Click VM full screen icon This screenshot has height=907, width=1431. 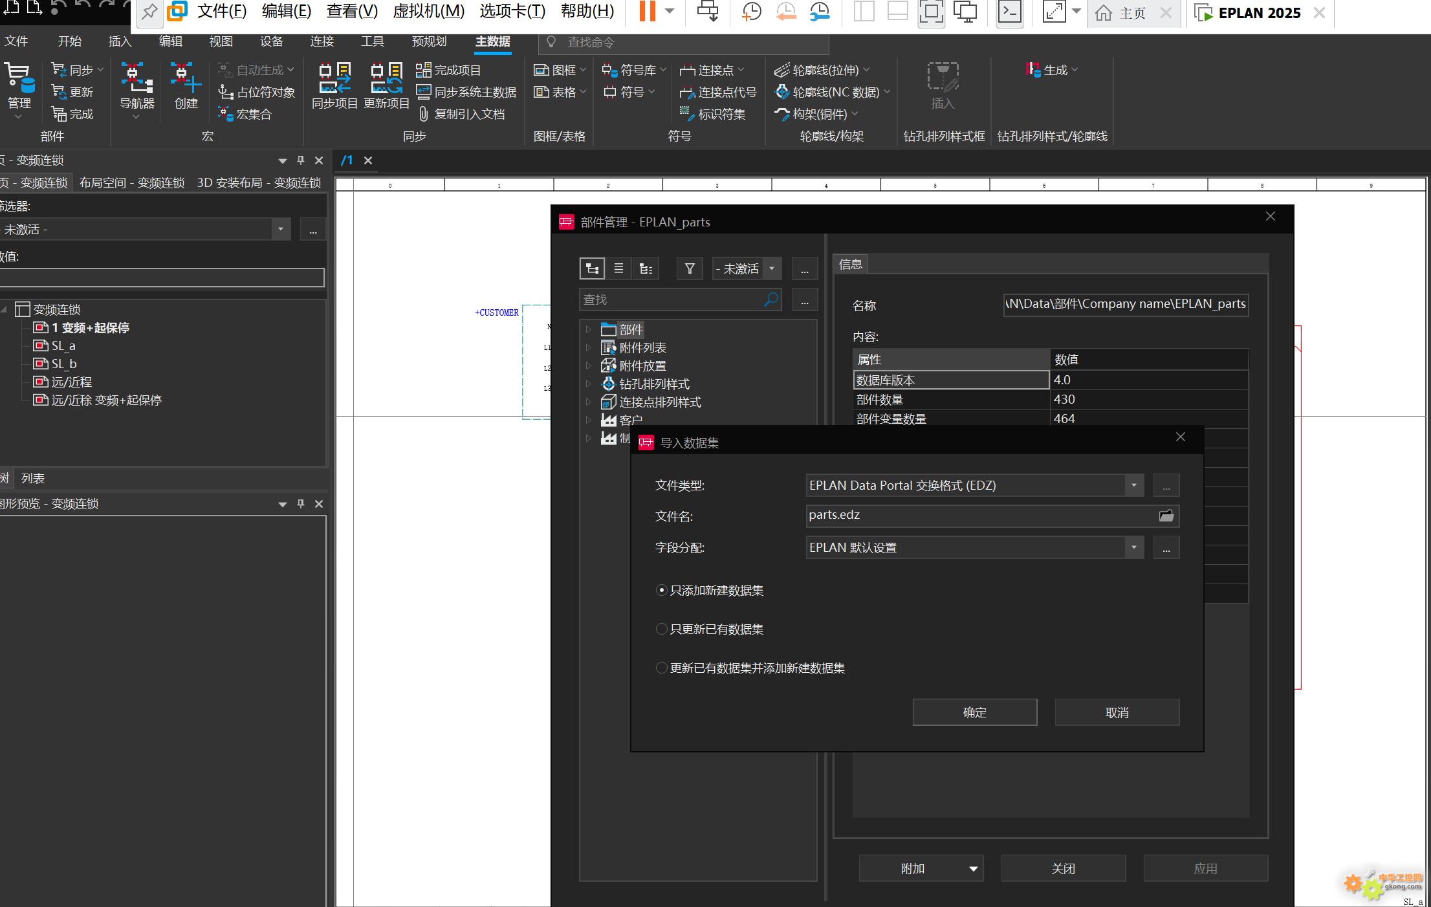pyautogui.click(x=931, y=12)
